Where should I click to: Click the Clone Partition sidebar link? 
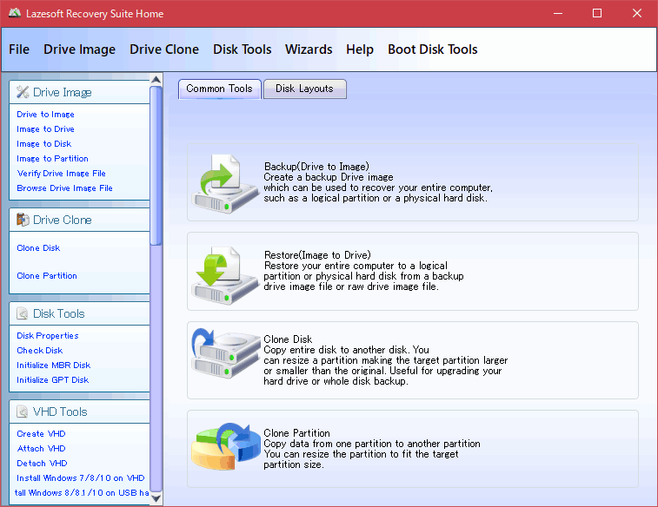point(47,276)
